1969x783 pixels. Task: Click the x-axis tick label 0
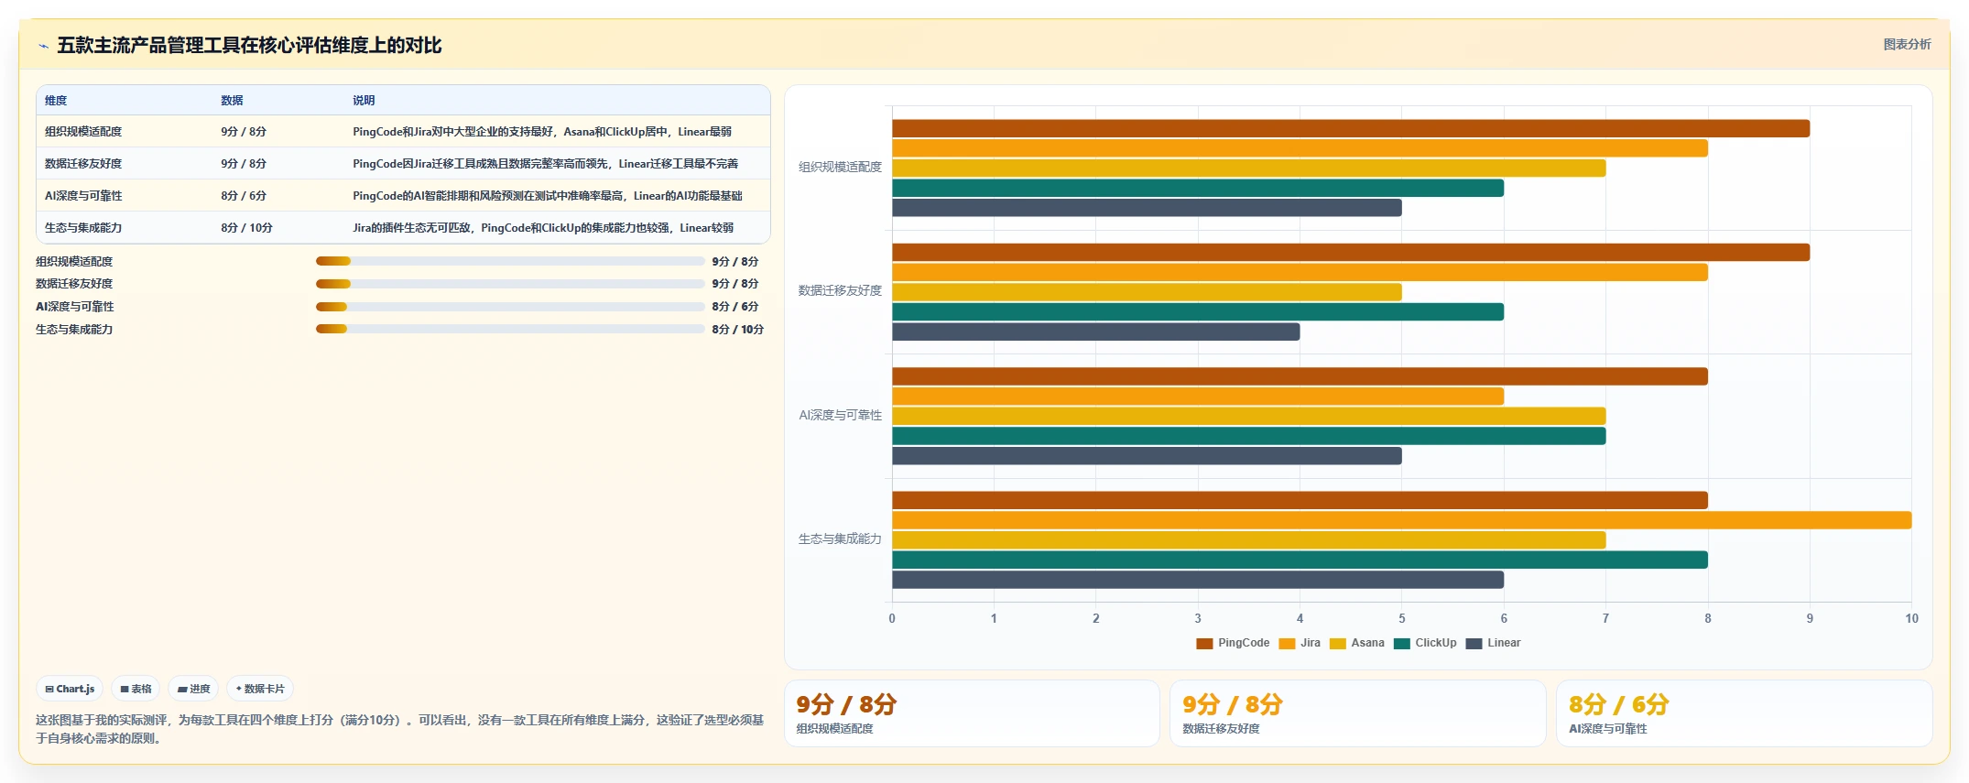pyautogui.click(x=892, y=618)
